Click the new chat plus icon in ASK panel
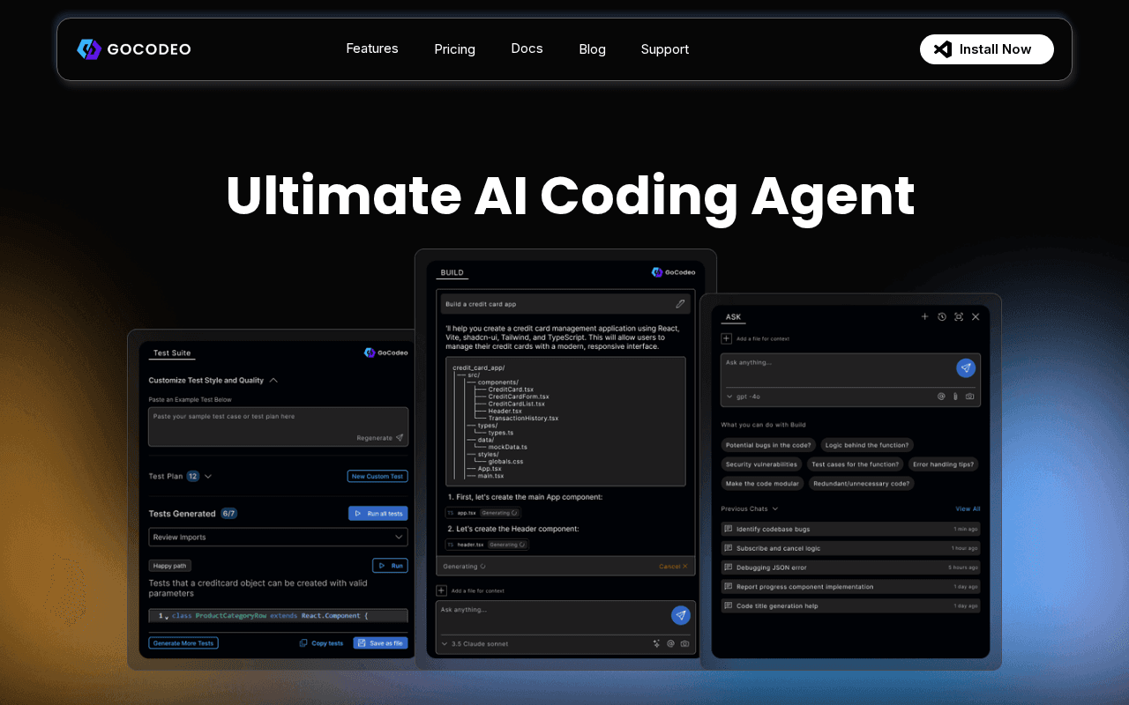The width and height of the screenshot is (1129, 705). point(924,316)
